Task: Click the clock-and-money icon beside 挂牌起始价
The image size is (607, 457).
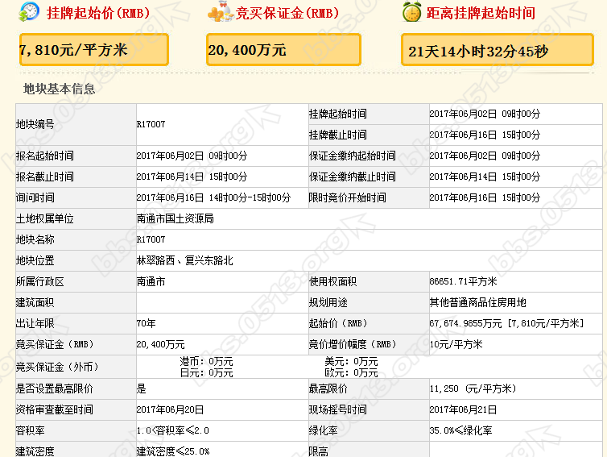Action: click(x=29, y=11)
